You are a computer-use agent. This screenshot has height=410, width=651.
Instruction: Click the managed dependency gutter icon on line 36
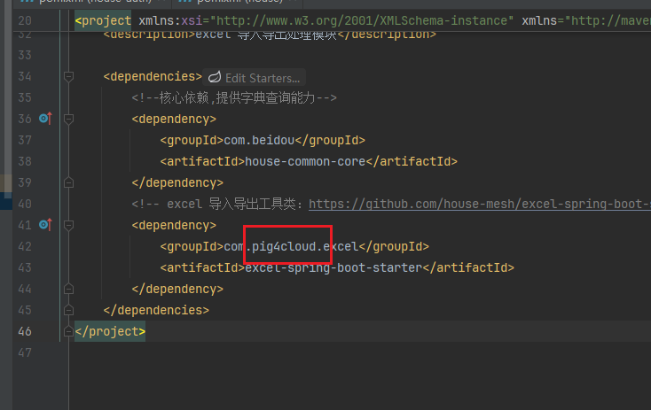click(45, 119)
